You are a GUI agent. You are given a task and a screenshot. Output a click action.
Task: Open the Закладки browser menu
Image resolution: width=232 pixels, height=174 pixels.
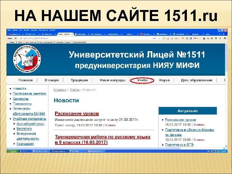point(34,30)
